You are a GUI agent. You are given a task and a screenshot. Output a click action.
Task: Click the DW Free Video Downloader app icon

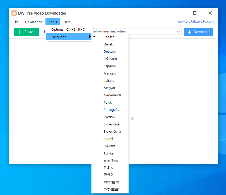click(14, 13)
